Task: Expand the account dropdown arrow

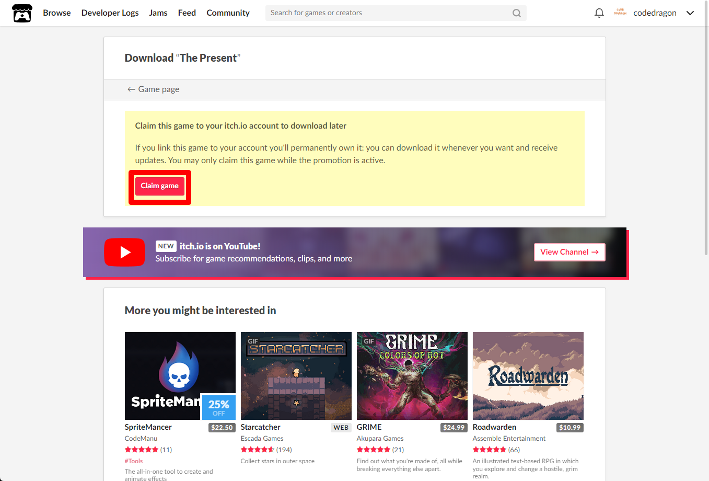Action: 690,13
